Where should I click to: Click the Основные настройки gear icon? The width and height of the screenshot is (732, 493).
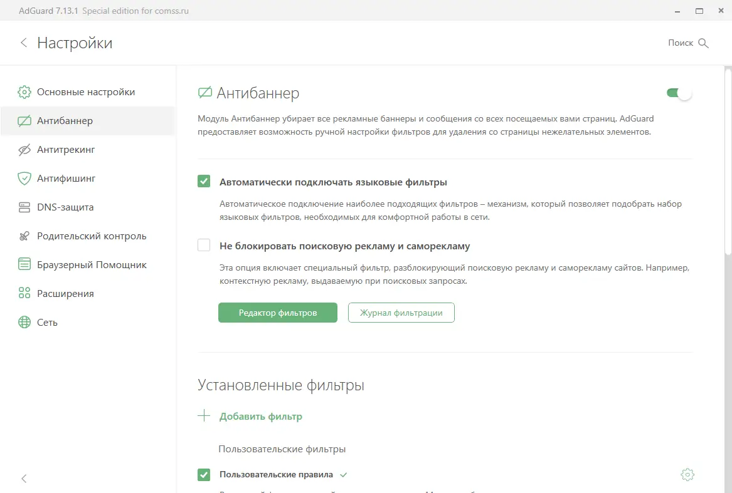click(x=24, y=92)
